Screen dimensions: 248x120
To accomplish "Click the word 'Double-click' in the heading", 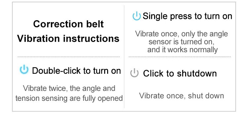I will (57, 70).
